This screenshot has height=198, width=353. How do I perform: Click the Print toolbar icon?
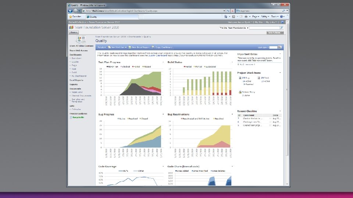[246, 16]
